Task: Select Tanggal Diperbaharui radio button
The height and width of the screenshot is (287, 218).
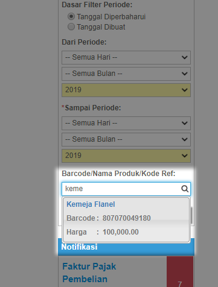Action: click(71, 16)
